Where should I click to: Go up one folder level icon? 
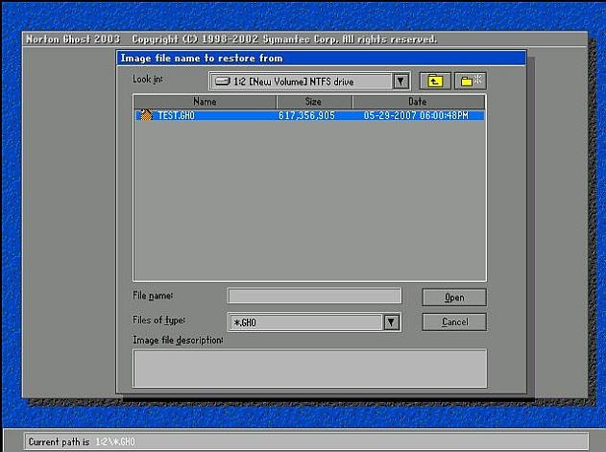tap(435, 82)
